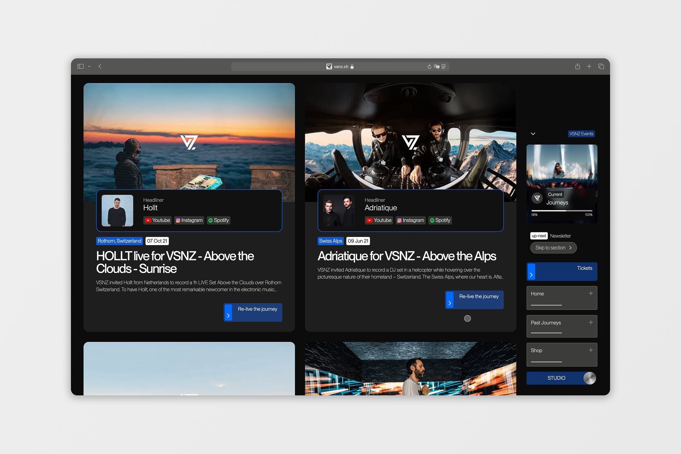Go back with browser back arrow
Screen dimensions: 681x454
coord(100,67)
